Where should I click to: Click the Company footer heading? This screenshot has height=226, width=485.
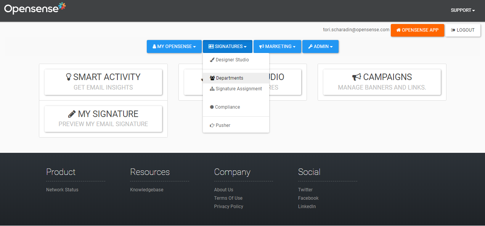pyautogui.click(x=232, y=172)
